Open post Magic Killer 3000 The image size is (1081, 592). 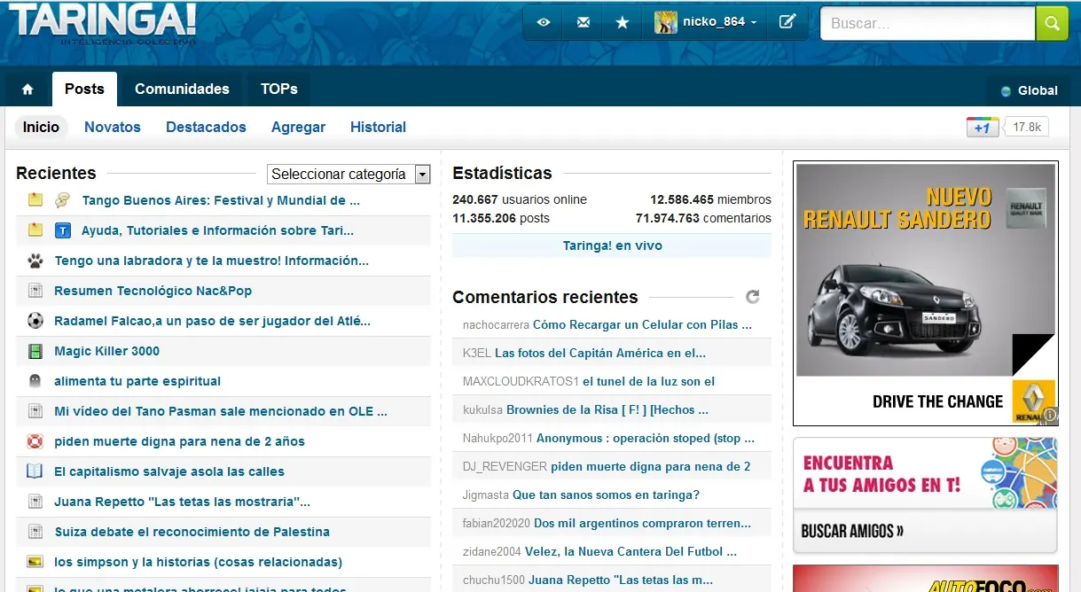point(107,351)
